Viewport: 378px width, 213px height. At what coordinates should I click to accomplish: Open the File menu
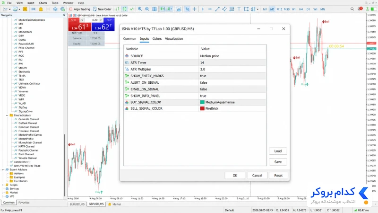[x=9, y=3]
